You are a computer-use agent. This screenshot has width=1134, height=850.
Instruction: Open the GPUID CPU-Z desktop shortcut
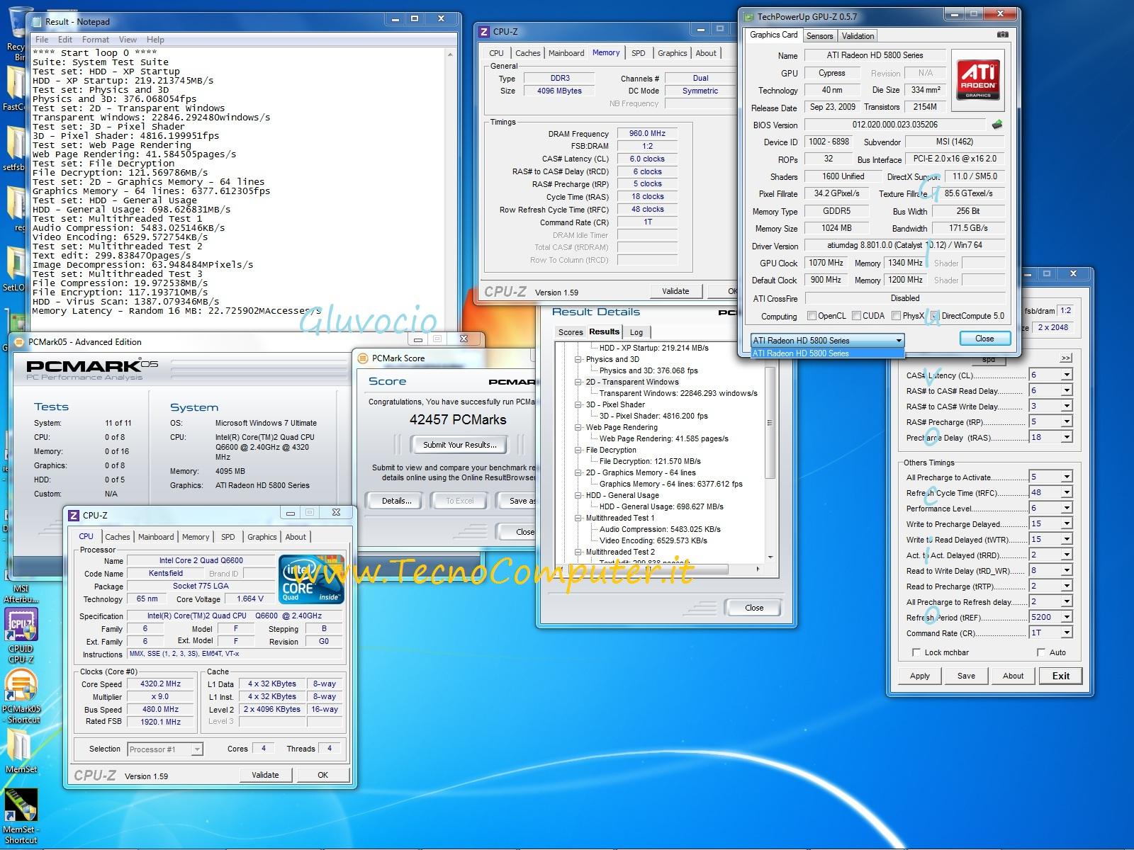pyautogui.click(x=21, y=636)
